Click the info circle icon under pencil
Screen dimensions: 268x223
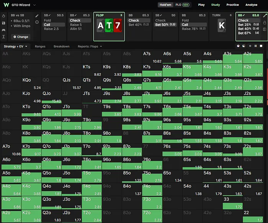37,22
